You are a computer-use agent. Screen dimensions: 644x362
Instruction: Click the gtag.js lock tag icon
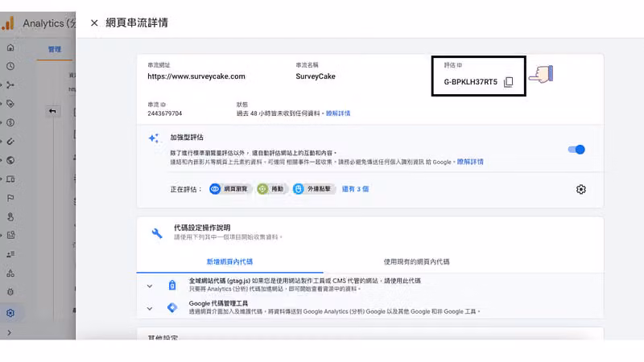pos(172,285)
